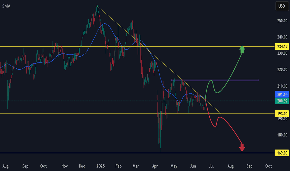This screenshot has height=171, width=290.
Task: Click the 210.00 price axis label
Action: tap(282, 86)
